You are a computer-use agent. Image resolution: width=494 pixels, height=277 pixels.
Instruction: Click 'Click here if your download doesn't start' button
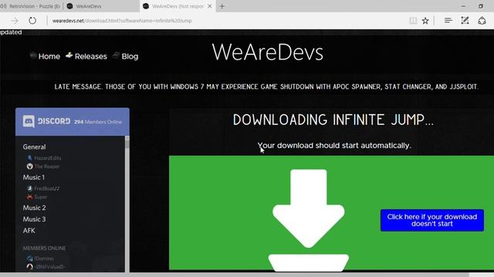(x=432, y=220)
